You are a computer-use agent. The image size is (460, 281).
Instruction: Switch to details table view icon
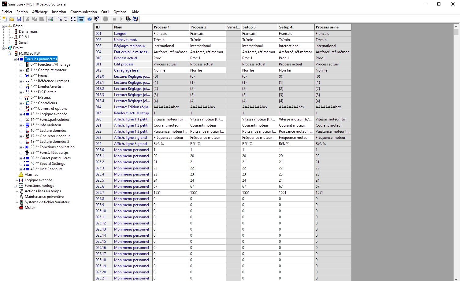[x=81, y=19]
